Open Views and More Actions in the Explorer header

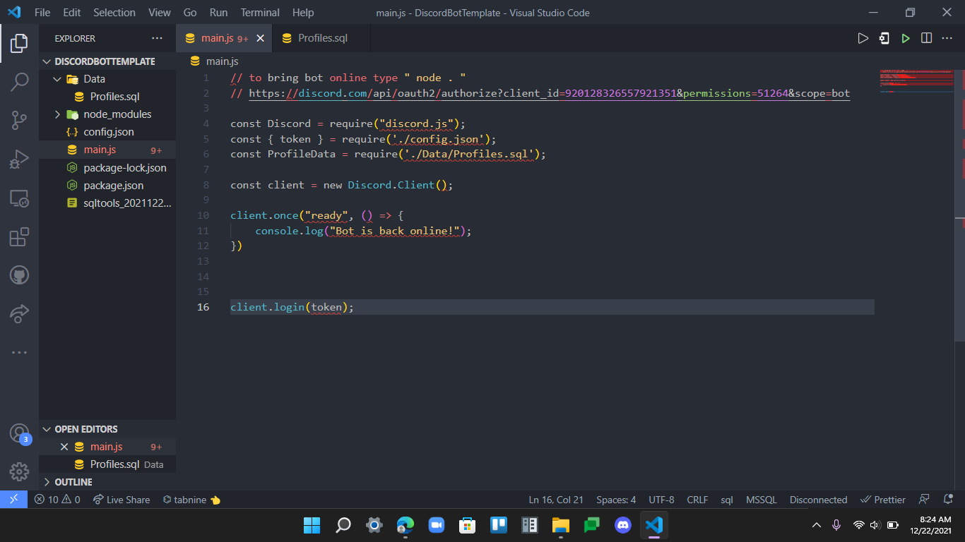click(x=157, y=38)
